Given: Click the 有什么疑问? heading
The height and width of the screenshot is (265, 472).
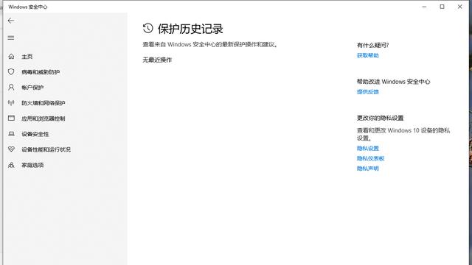Looking at the screenshot, I should 372,46.
